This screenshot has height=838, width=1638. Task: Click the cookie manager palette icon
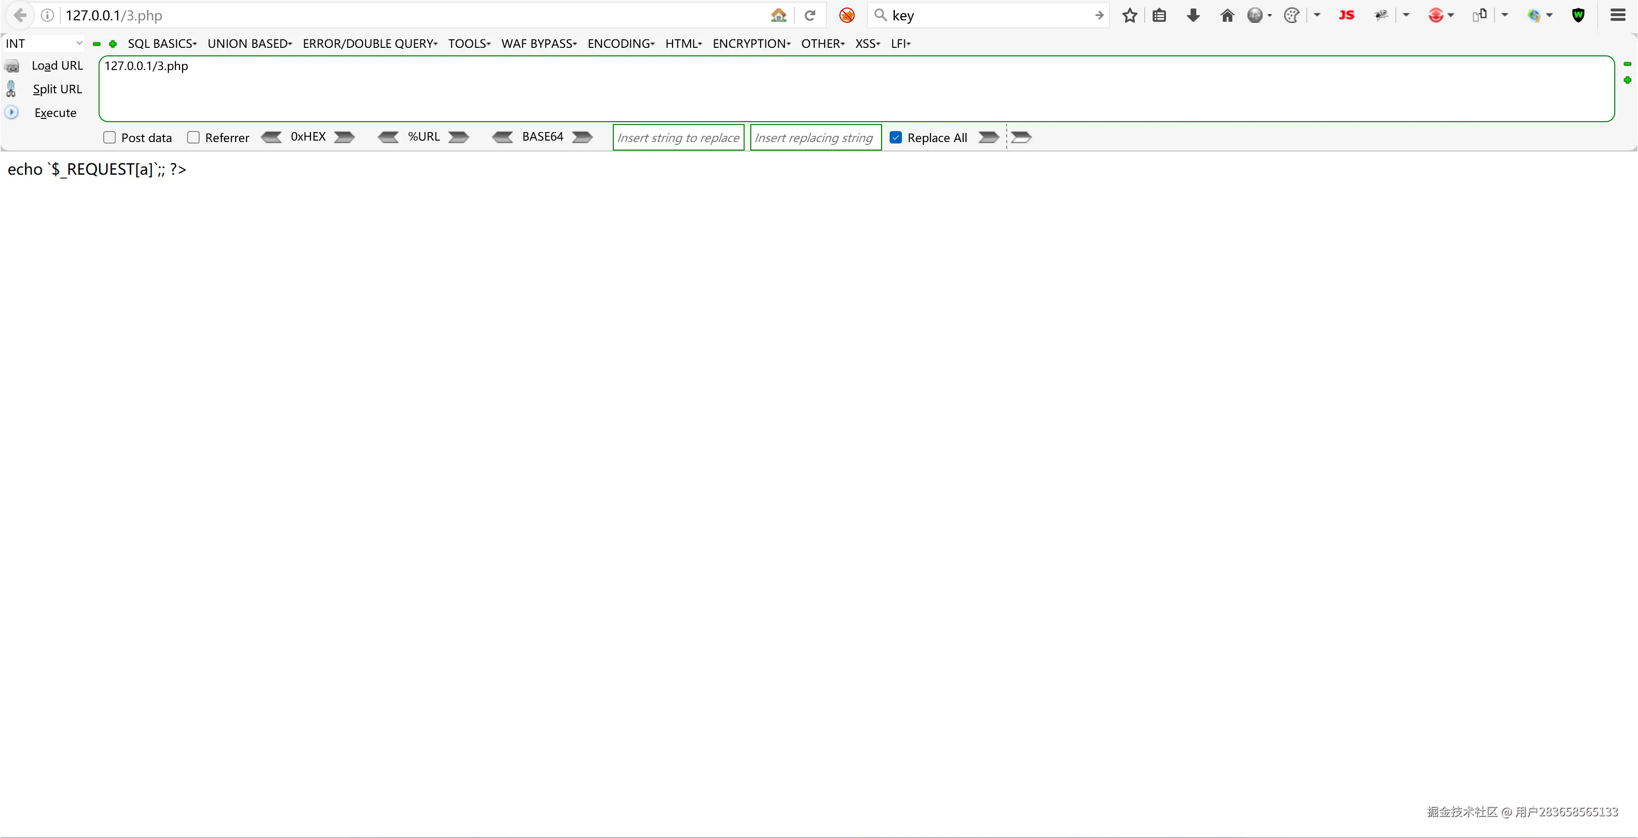coord(1292,15)
